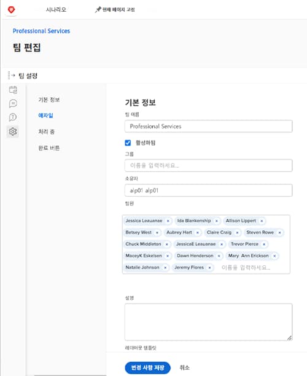Toggle the 활성화됨 active checkbox
This screenshot has width=307, height=376.
(128, 143)
